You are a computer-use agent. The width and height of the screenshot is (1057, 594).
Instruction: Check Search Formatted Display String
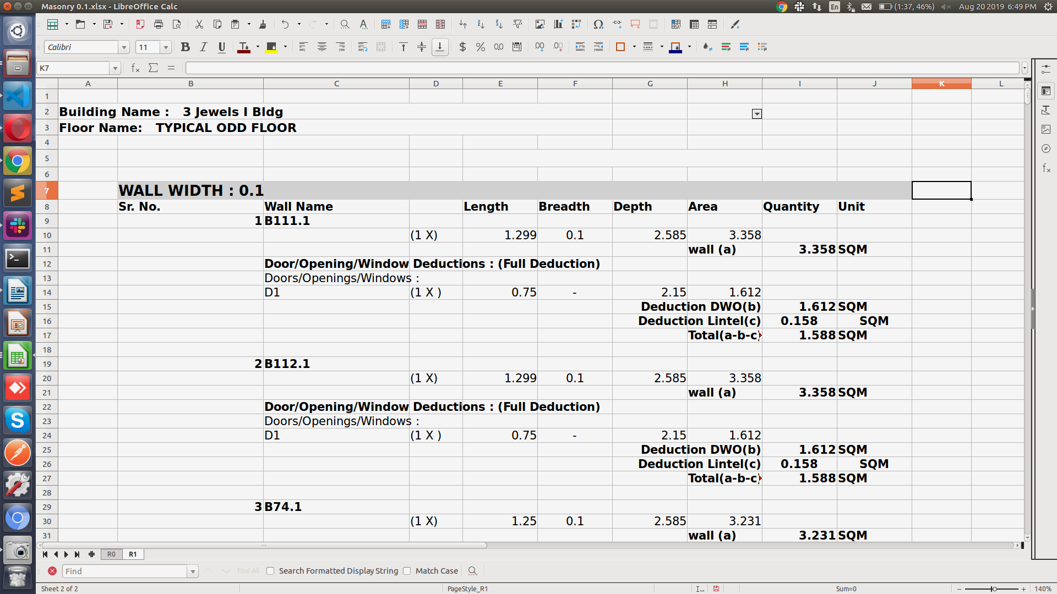270,571
